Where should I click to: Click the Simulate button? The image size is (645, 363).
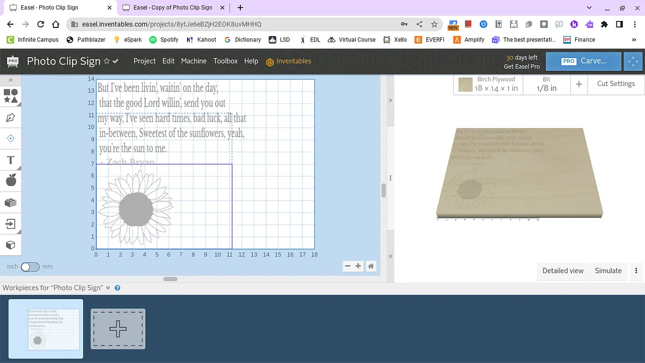click(x=608, y=271)
